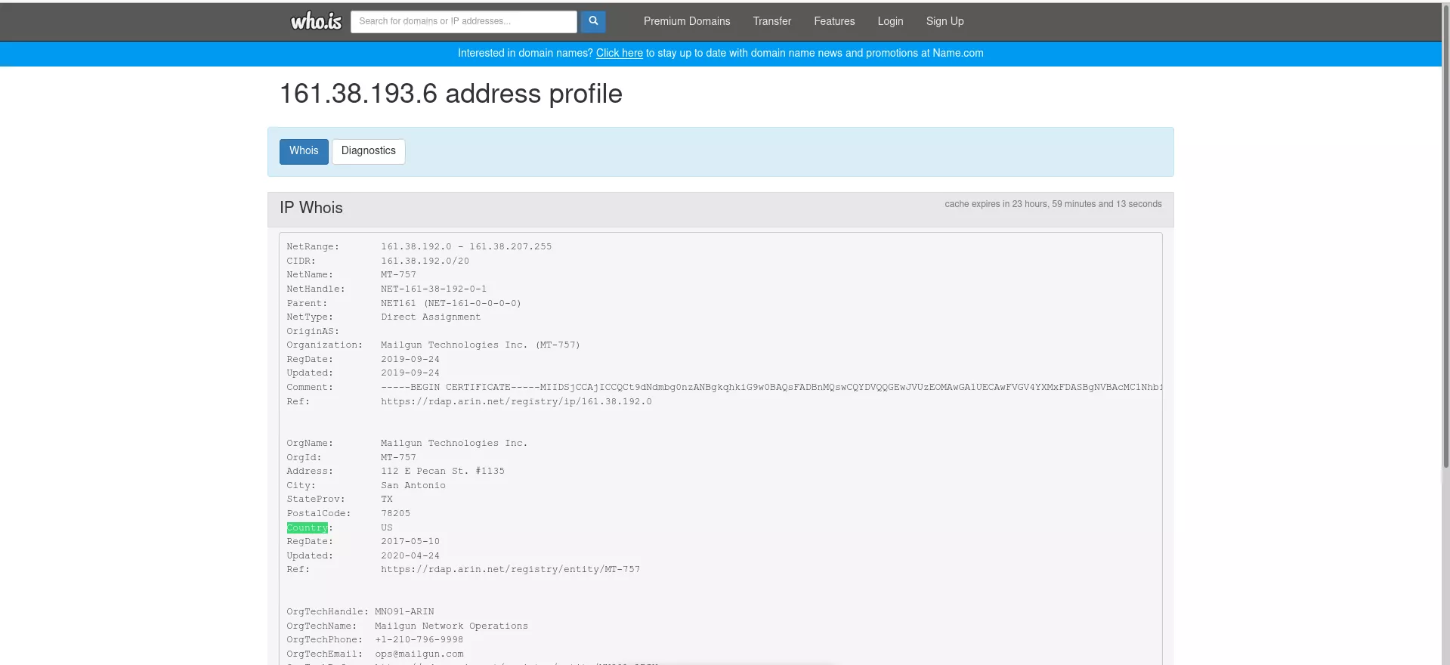Open the Transfer page
Image resolution: width=1450 pixels, height=665 pixels.
(x=772, y=21)
